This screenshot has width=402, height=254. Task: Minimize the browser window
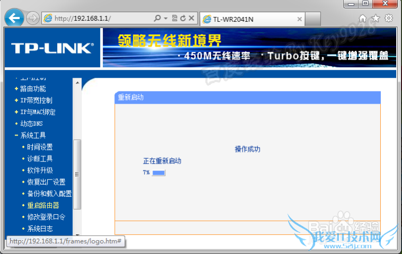tap(352, 4)
